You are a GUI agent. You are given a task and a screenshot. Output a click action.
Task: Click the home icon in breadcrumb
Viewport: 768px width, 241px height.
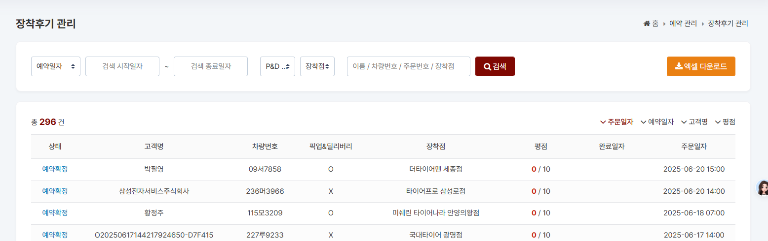click(x=647, y=24)
